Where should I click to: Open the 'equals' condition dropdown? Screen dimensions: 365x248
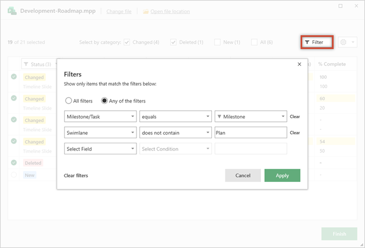(x=175, y=117)
